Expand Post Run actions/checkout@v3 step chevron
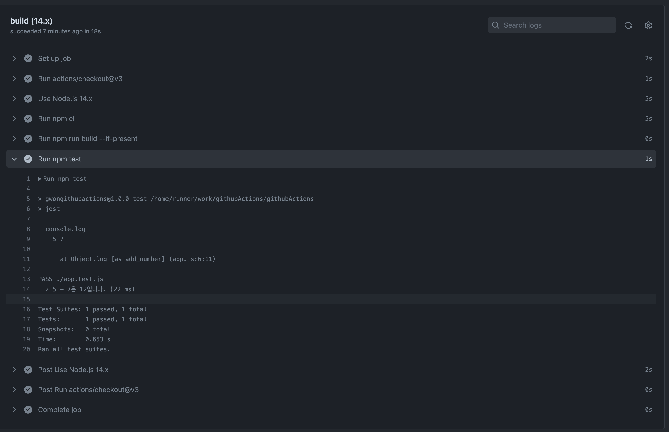Screen dimensions: 669x432 (x=14, y=390)
